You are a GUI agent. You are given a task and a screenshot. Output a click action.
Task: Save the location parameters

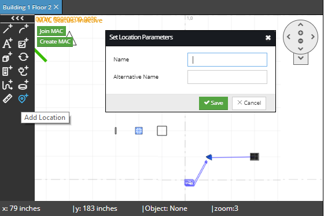coord(213,103)
